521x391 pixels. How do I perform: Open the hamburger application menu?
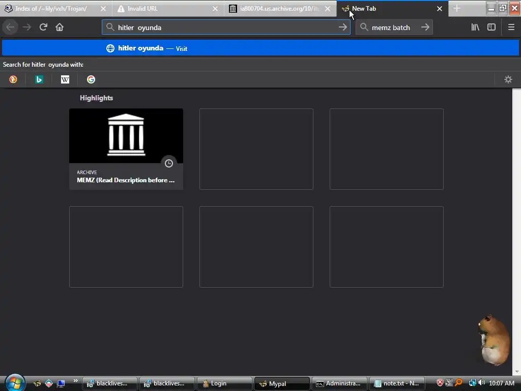coord(511,27)
